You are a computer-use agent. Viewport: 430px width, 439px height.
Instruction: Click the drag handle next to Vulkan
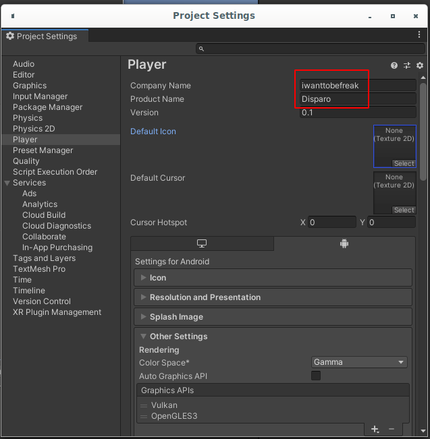coord(144,405)
